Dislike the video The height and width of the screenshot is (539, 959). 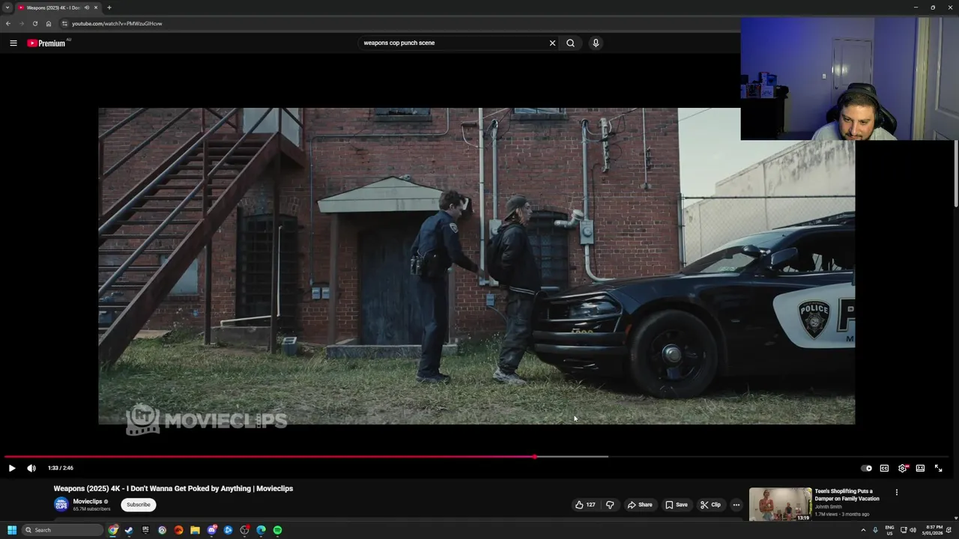point(610,505)
